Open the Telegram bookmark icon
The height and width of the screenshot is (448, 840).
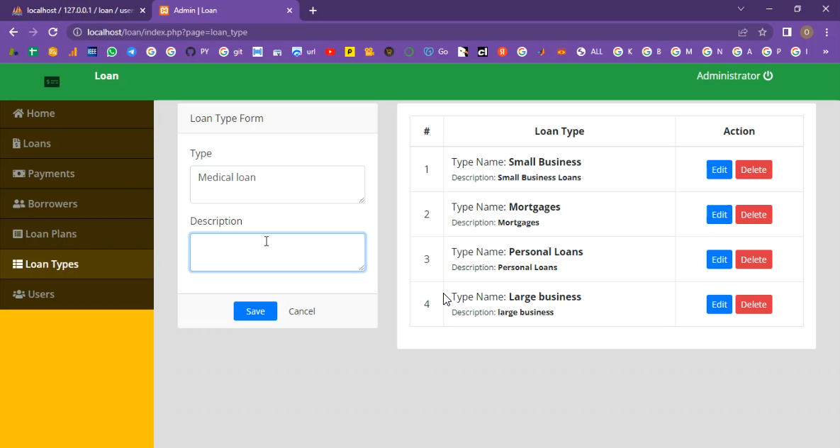click(132, 52)
